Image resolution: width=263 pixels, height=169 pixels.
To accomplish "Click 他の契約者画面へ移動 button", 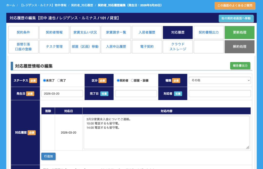I will click(x=236, y=18).
